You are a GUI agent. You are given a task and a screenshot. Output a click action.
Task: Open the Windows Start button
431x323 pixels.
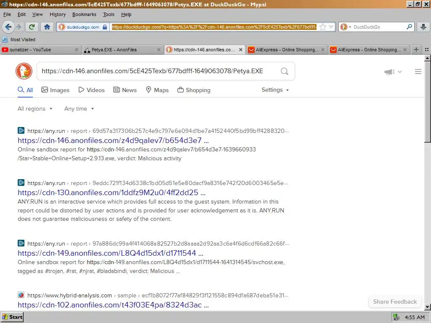click(12, 317)
